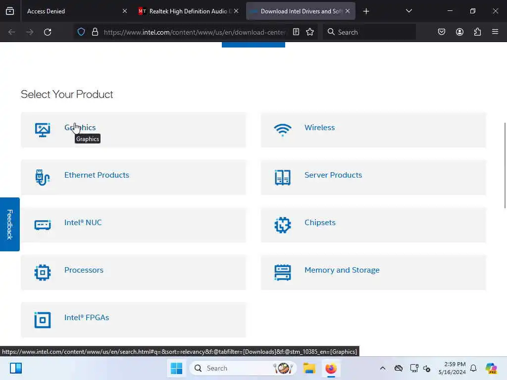Open the Widgets panel icon
Viewport: 507px width, 380px height.
(x=15, y=368)
